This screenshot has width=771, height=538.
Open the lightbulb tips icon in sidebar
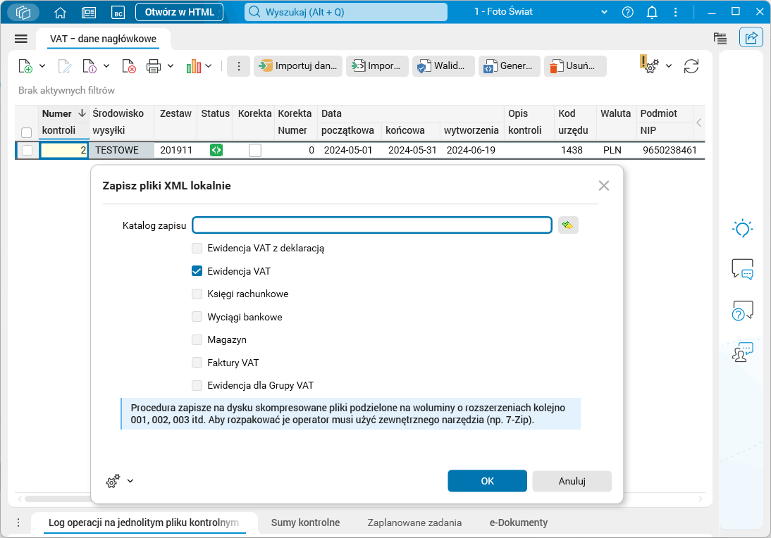click(742, 228)
